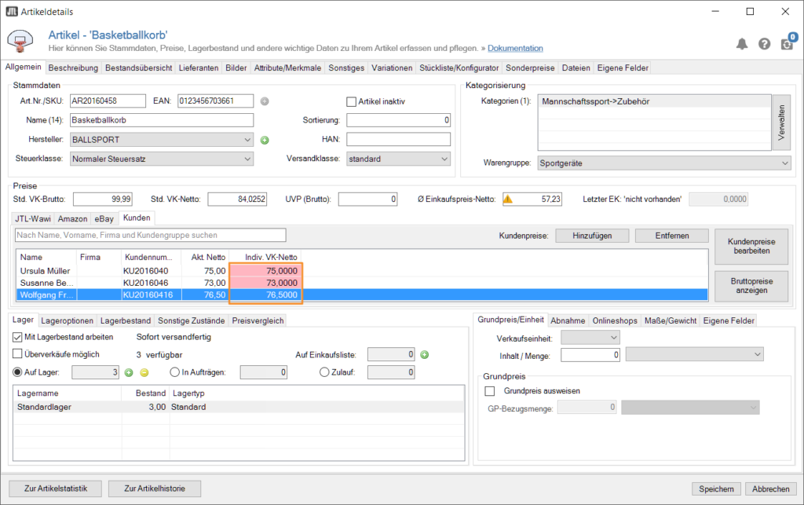The image size is (804, 505).
Task: Select the In Aufträgen radio button
Action: (175, 372)
